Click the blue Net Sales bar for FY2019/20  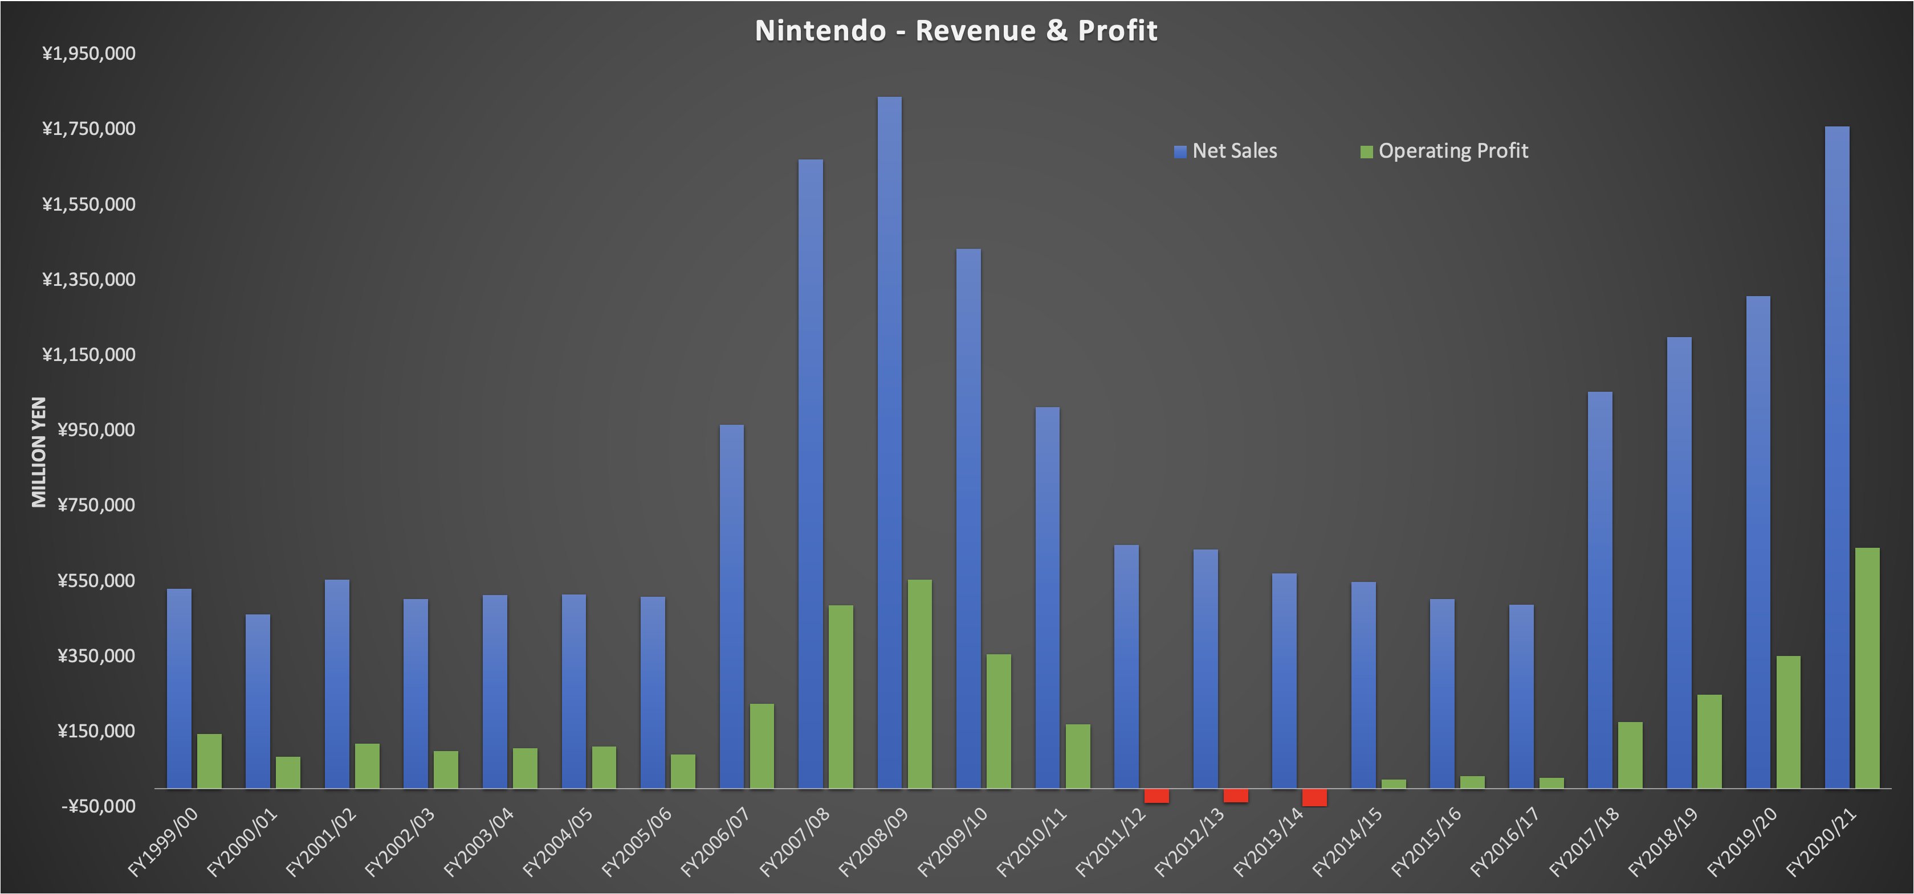(x=1758, y=542)
